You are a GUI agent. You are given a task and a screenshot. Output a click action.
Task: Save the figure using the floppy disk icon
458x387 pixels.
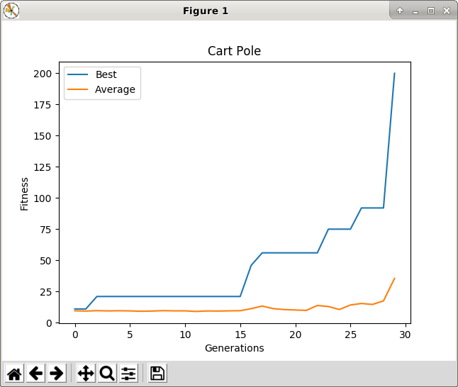(x=157, y=373)
